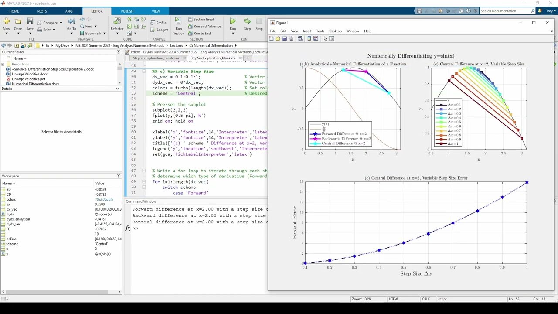Open the Desktop menu in Figure 1
The image size is (558, 314).
pos(335,31)
